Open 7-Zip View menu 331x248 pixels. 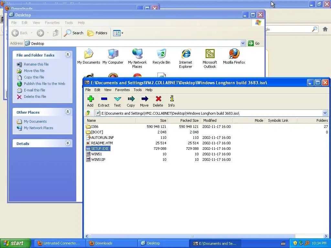tap(108, 90)
